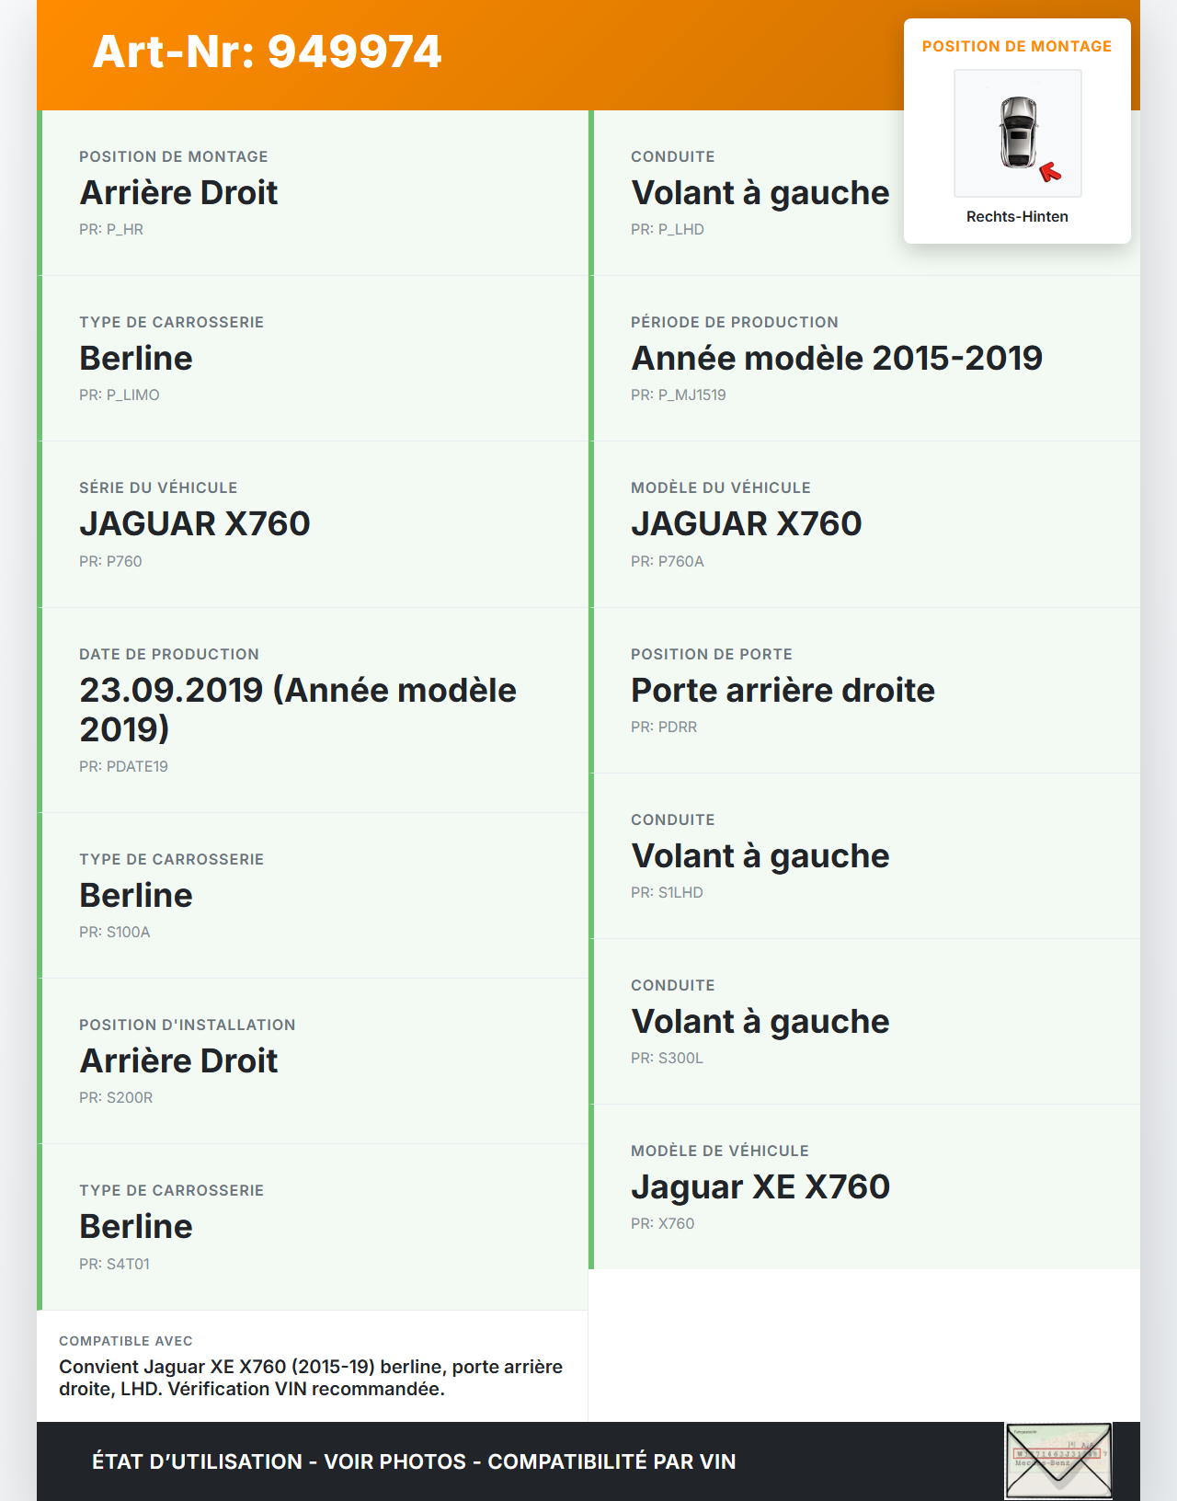Image resolution: width=1177 pixels, height=1501 pixels.
Task: Click the Année modèle 2015-2019 value
Action: coord(836,359)
